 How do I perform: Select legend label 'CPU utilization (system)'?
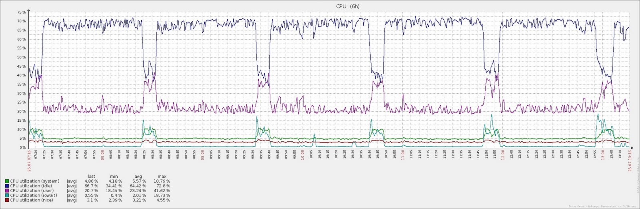[35, 181]
